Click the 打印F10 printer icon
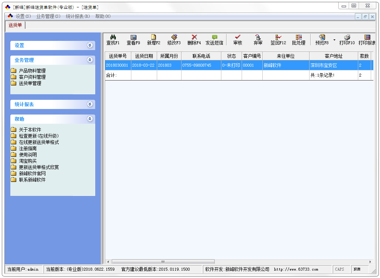Viewport: 380px width, 278px height. click(347, 37)
